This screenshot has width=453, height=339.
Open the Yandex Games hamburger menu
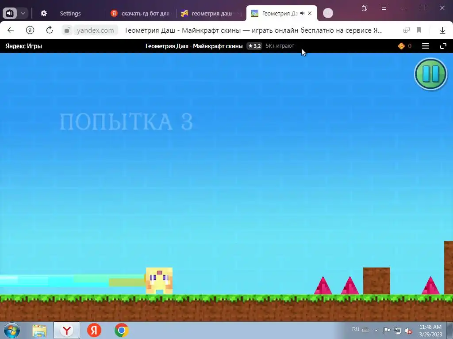pyautogui.click(x=425, y=46)
